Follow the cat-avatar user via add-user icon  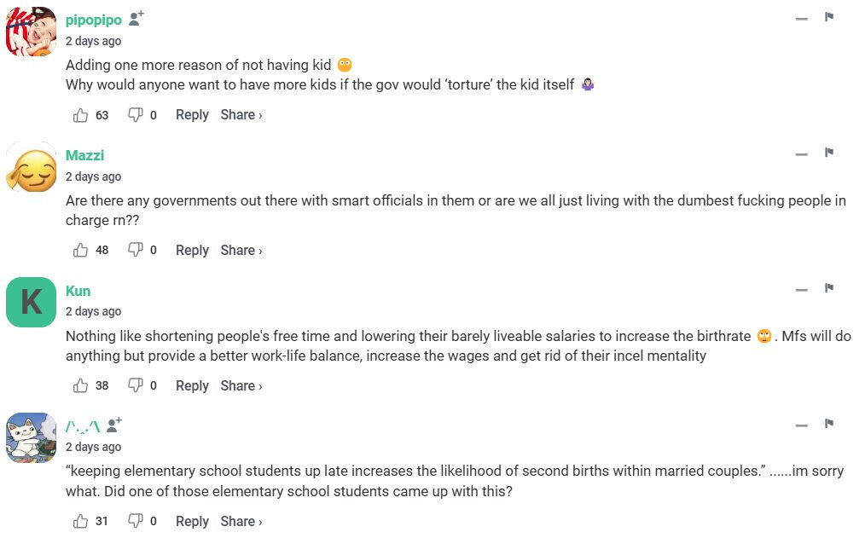(114, 425)
